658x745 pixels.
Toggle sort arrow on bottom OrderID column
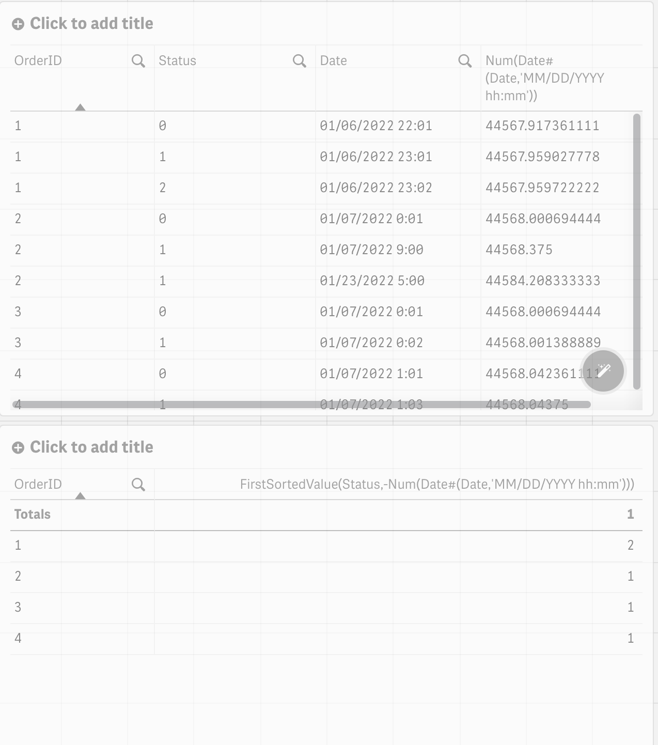80,496
